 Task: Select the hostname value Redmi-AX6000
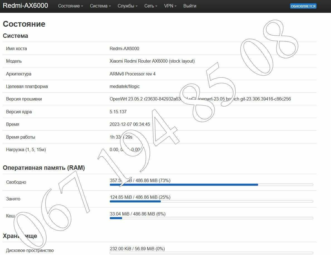[124, 49]
